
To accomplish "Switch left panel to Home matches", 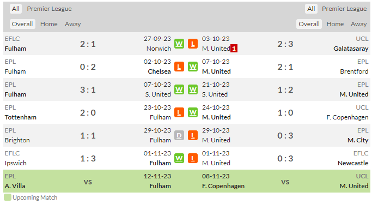I will click(48, 24).
